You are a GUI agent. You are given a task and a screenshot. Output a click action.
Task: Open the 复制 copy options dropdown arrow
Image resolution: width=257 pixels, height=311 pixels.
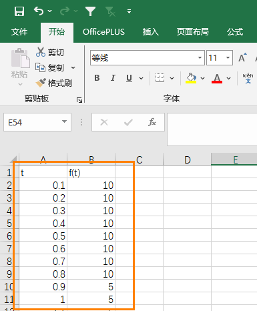[x=73, y=67]
